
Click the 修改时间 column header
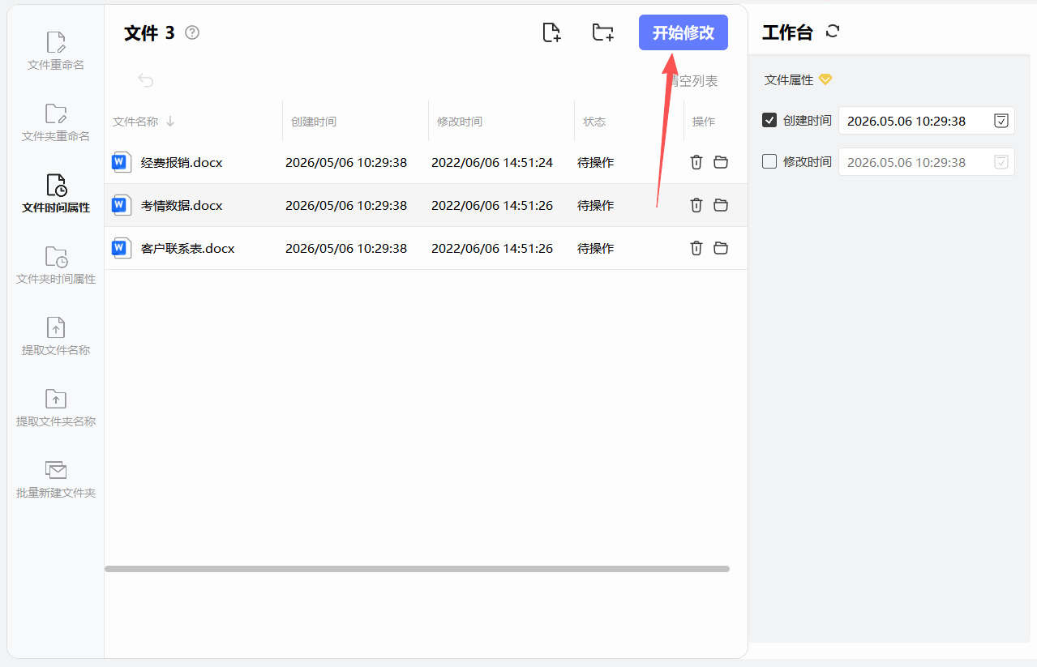(x=460, y=122)
